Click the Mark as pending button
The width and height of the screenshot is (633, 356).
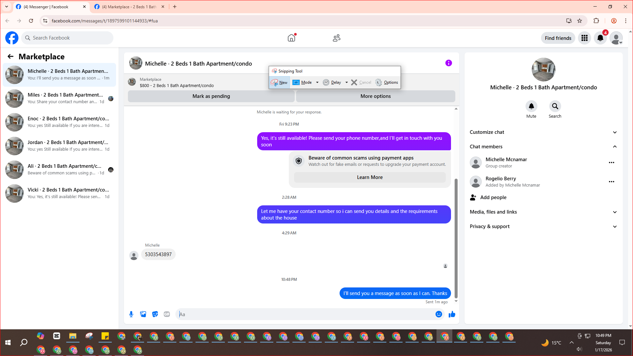211,96
